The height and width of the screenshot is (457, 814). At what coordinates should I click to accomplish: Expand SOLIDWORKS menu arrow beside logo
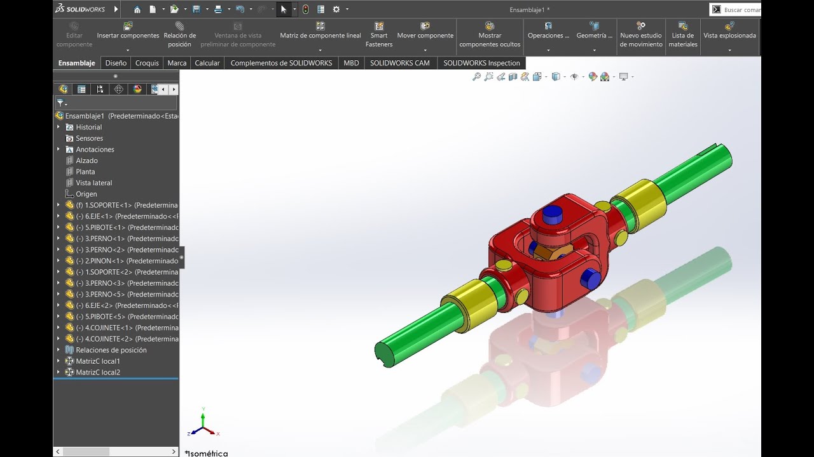pos(116,10)
